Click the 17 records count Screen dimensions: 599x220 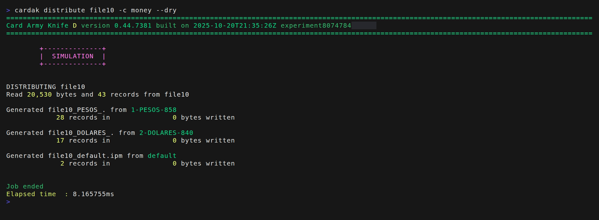tap(60, 140)
